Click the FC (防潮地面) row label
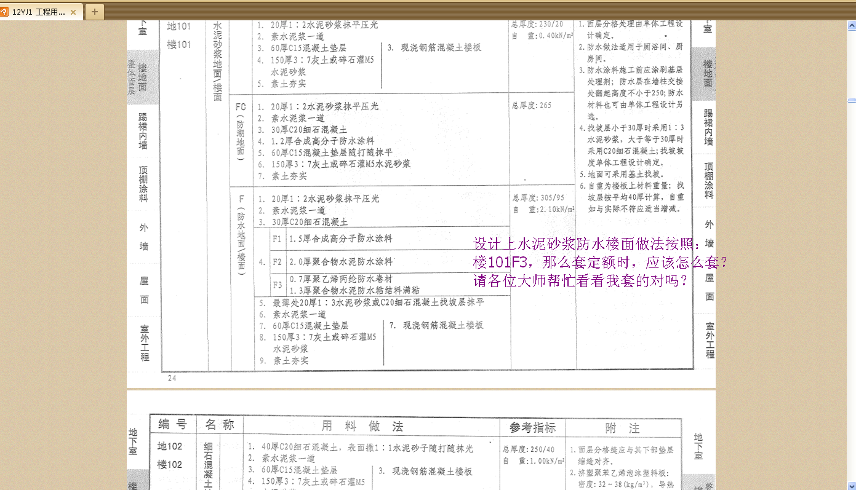Screen dimensions: 856x490 coord(241,131)
